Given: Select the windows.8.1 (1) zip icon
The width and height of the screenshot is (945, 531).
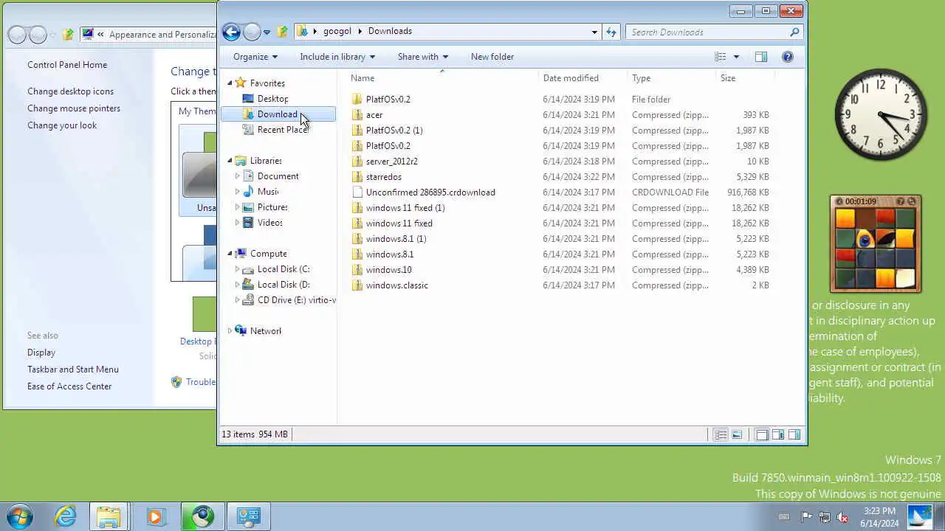Looking at the screenshot, I should [357, 239].
